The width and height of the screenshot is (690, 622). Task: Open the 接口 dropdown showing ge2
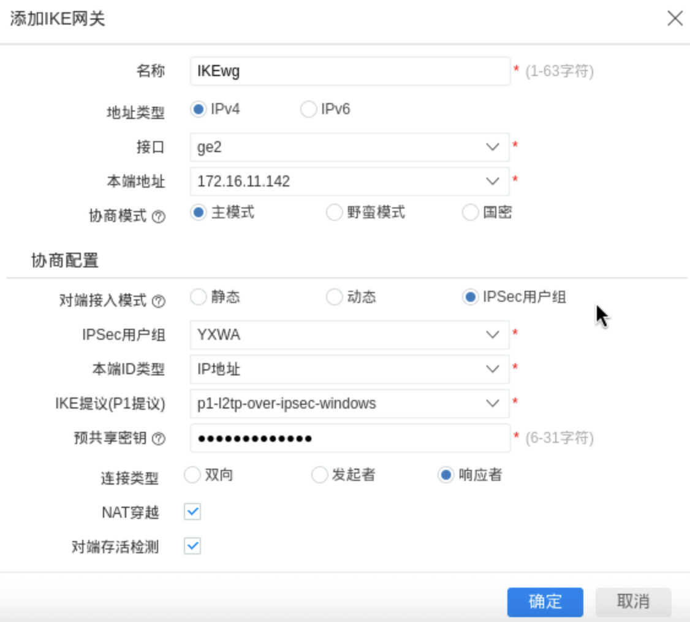click(349, 147)
